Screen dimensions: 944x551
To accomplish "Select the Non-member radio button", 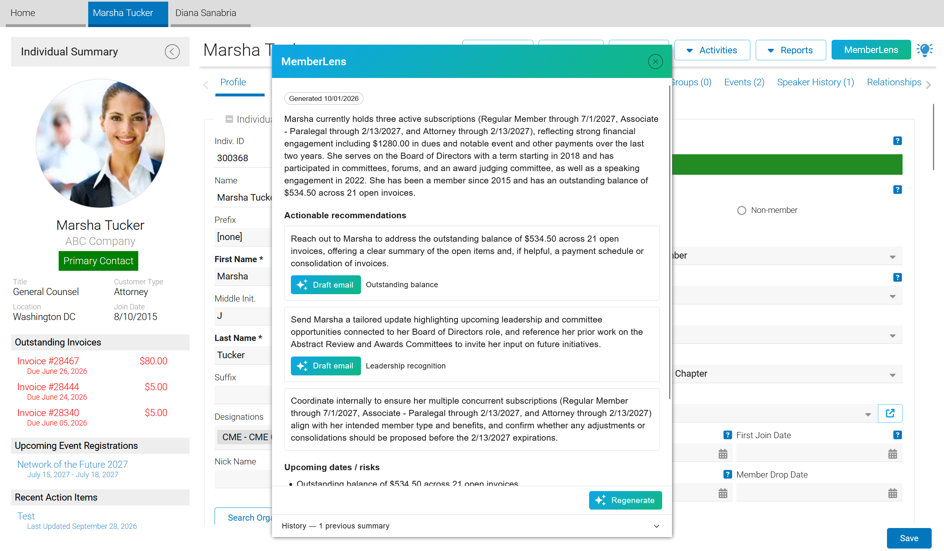I will click(x=741, y=210).
